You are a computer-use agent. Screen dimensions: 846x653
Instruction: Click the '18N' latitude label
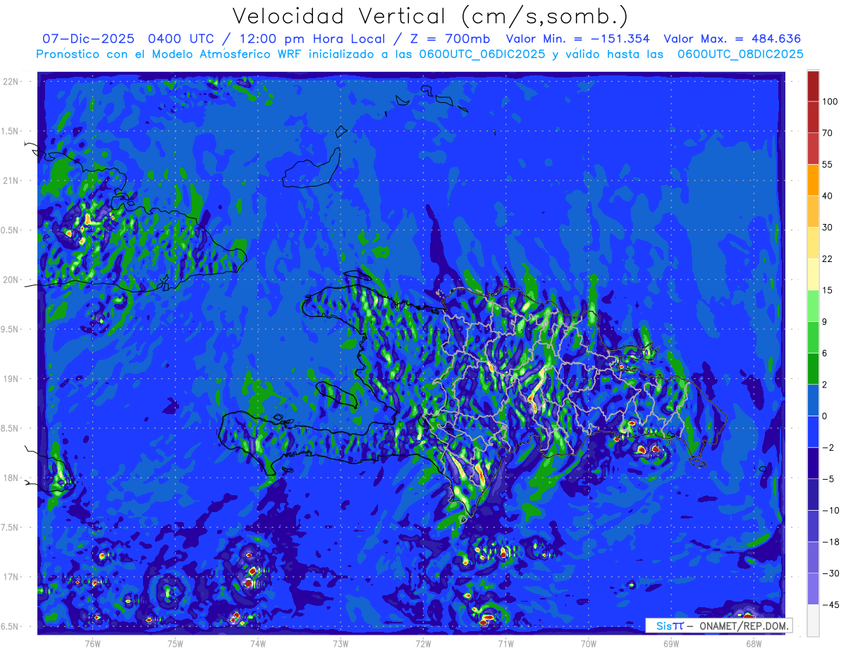[11, 478]
